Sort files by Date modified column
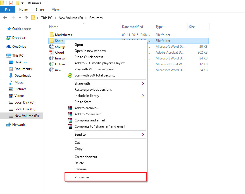This screenshot has width=245, height=194. tap(132, 27)
